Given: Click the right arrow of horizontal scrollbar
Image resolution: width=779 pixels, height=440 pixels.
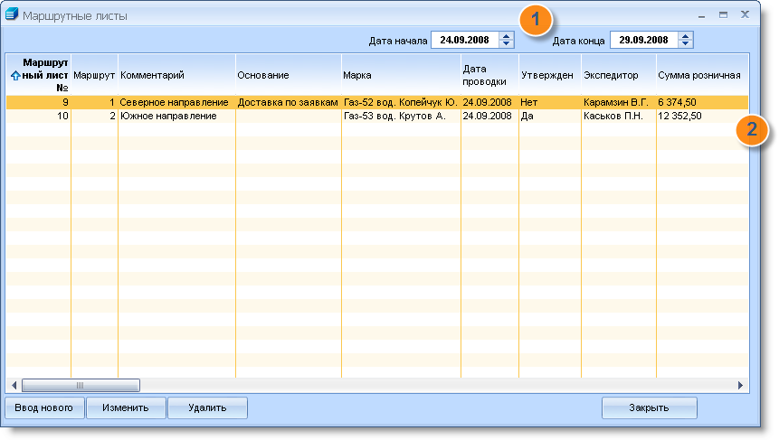Looking at the screenshot, I should pos(740,385).
